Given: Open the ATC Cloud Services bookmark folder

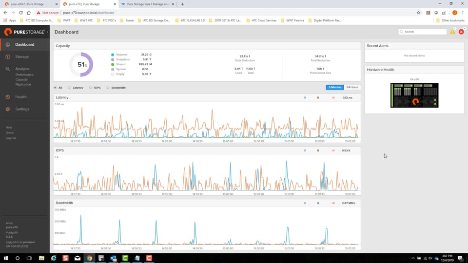Looking at the screenshot, I should coord(261,20).
